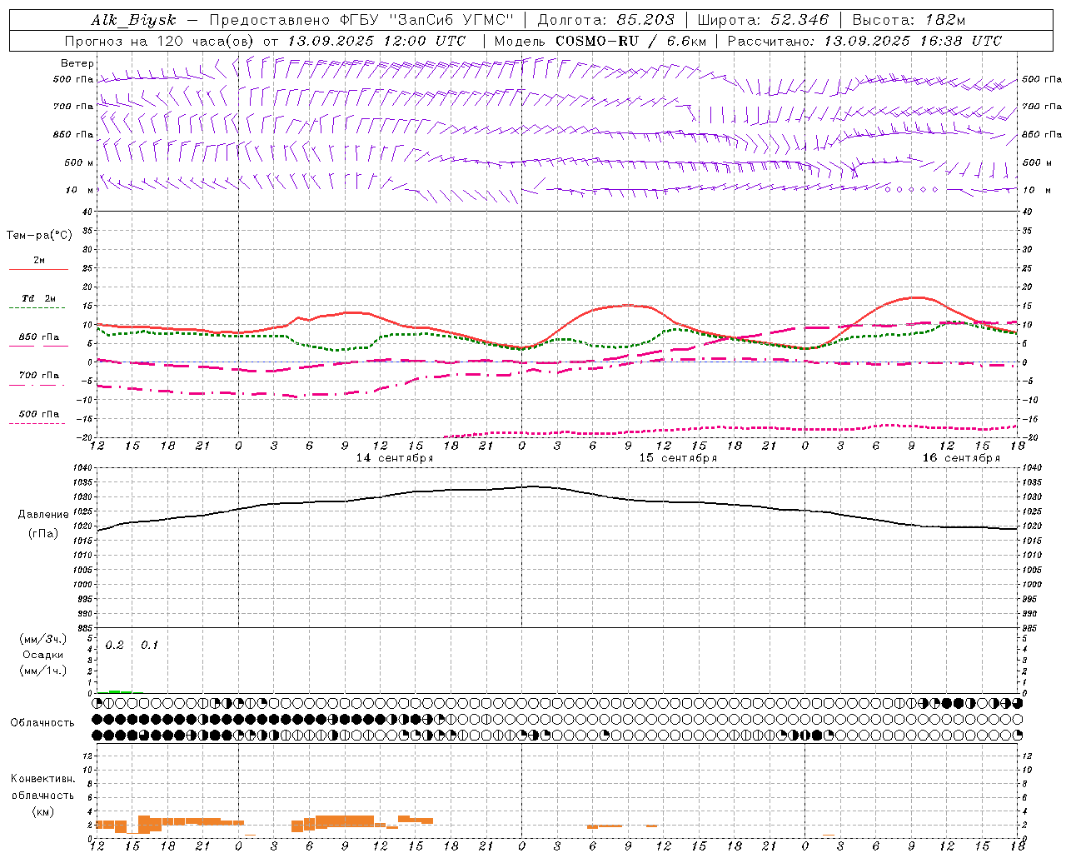Click the 700 гПа wind level label on right
The height and width of the screenshot is (853, 1066).
point(1042,107)
